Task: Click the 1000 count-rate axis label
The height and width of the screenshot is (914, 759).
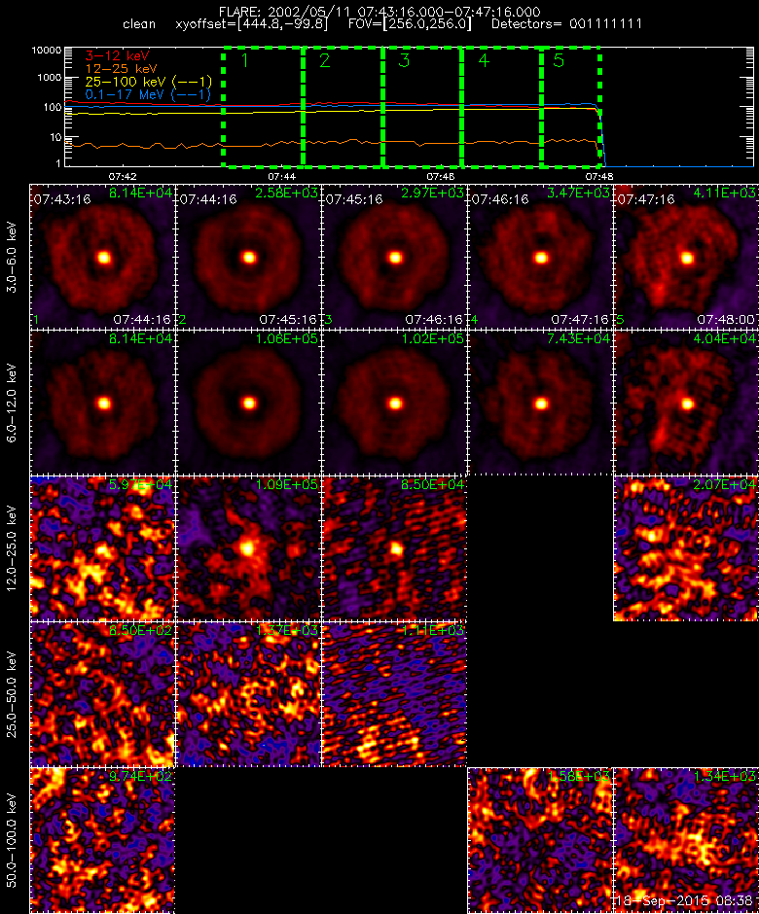Action: 49,78
